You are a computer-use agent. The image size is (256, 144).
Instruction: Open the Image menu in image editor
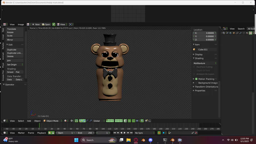21,24
